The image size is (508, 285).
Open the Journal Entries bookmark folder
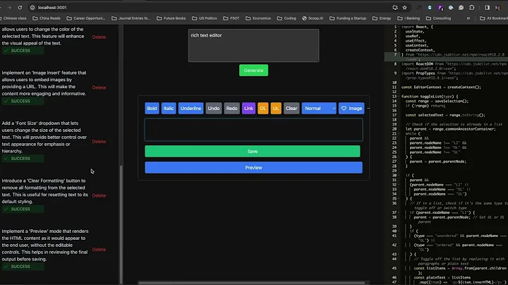coord(131,18)
